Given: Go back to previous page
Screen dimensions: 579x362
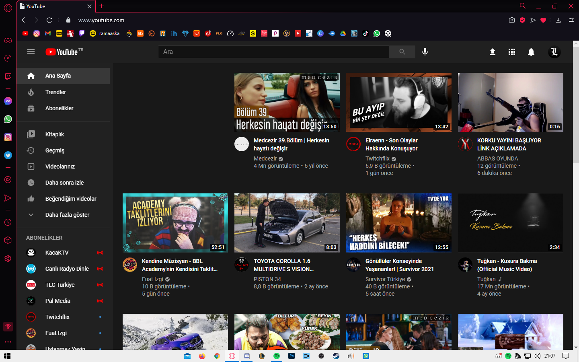Looking at the screenshot, I should click(x=23, y=20).
